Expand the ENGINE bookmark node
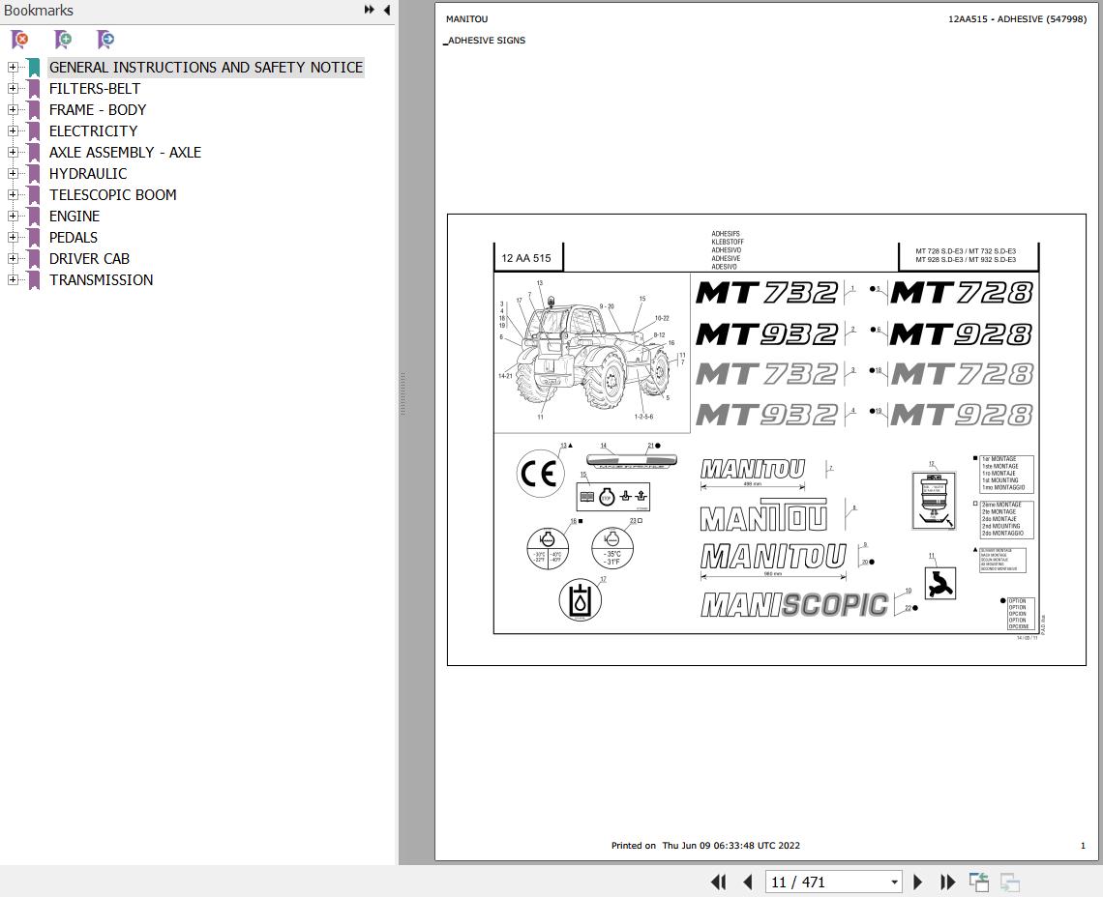The image size is (1103, 897). 13,216
